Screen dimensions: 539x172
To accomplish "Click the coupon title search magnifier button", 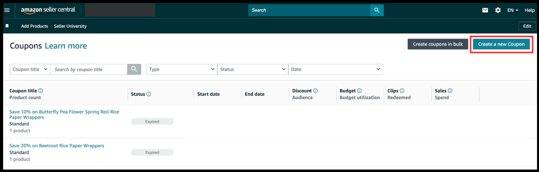I will 134,69.
